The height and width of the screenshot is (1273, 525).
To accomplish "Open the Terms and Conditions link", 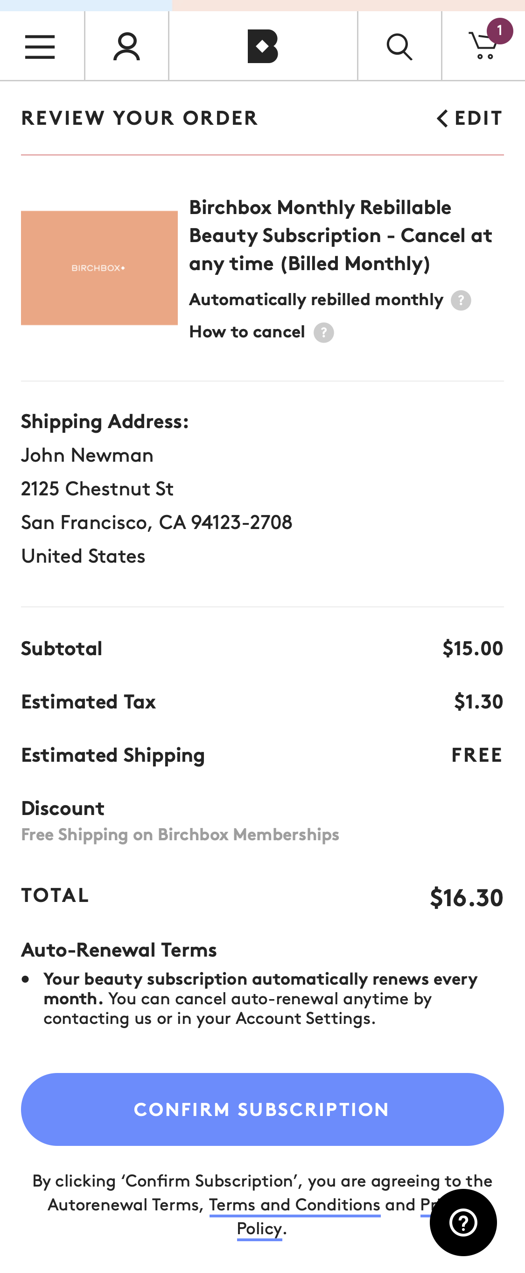I will pyautogui.click(x=294, y=1205).
